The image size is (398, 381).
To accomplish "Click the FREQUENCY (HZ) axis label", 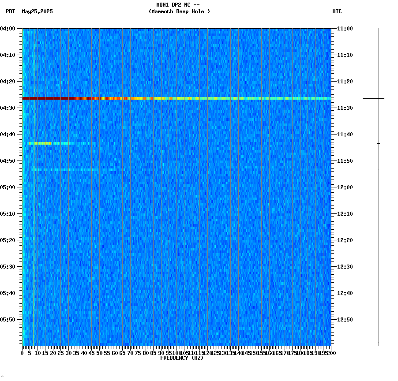I will (x=181, y=357).
